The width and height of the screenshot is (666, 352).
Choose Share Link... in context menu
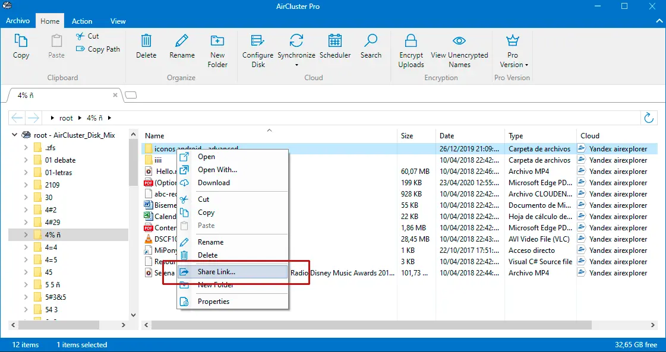(x=233, y=272)
